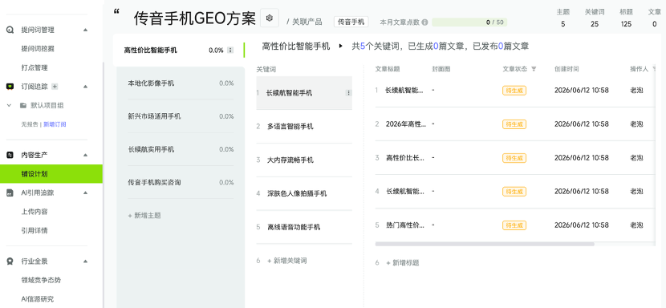Image resolution: width=666 pixels, height=308 pixels.
Task: Open article title 2026年高性…
Action: coord(406,124)
